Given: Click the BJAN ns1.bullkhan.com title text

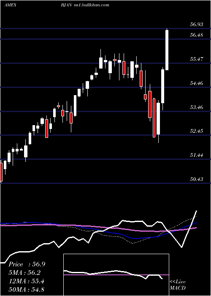Looking at the screenshot, I should (85, 5).
